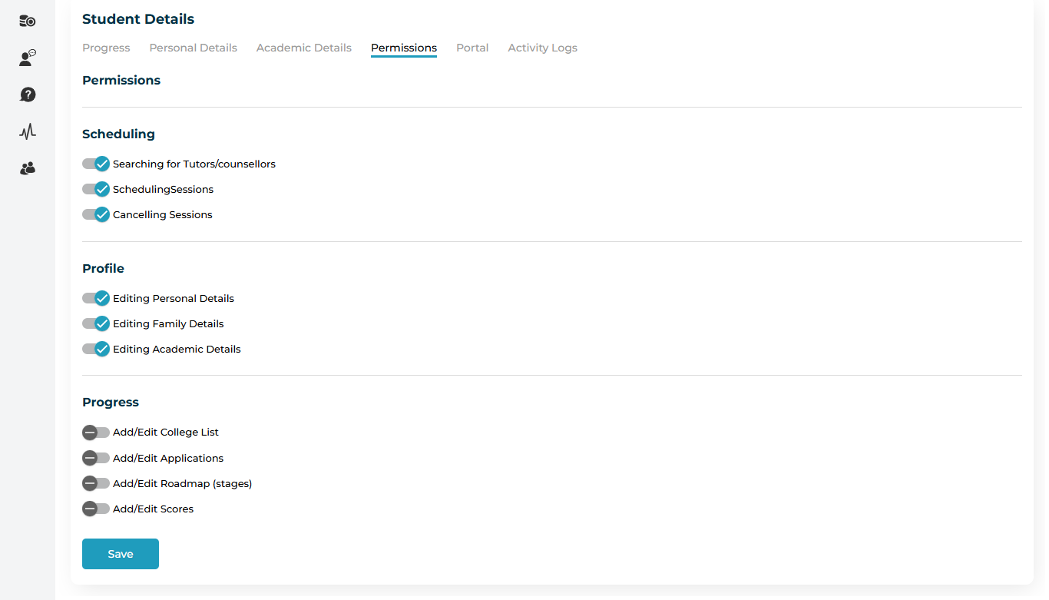The width and height of the screenshot is (1049, 600).
Task: Open the users group icon in sidebar
Action: [28, 168]
